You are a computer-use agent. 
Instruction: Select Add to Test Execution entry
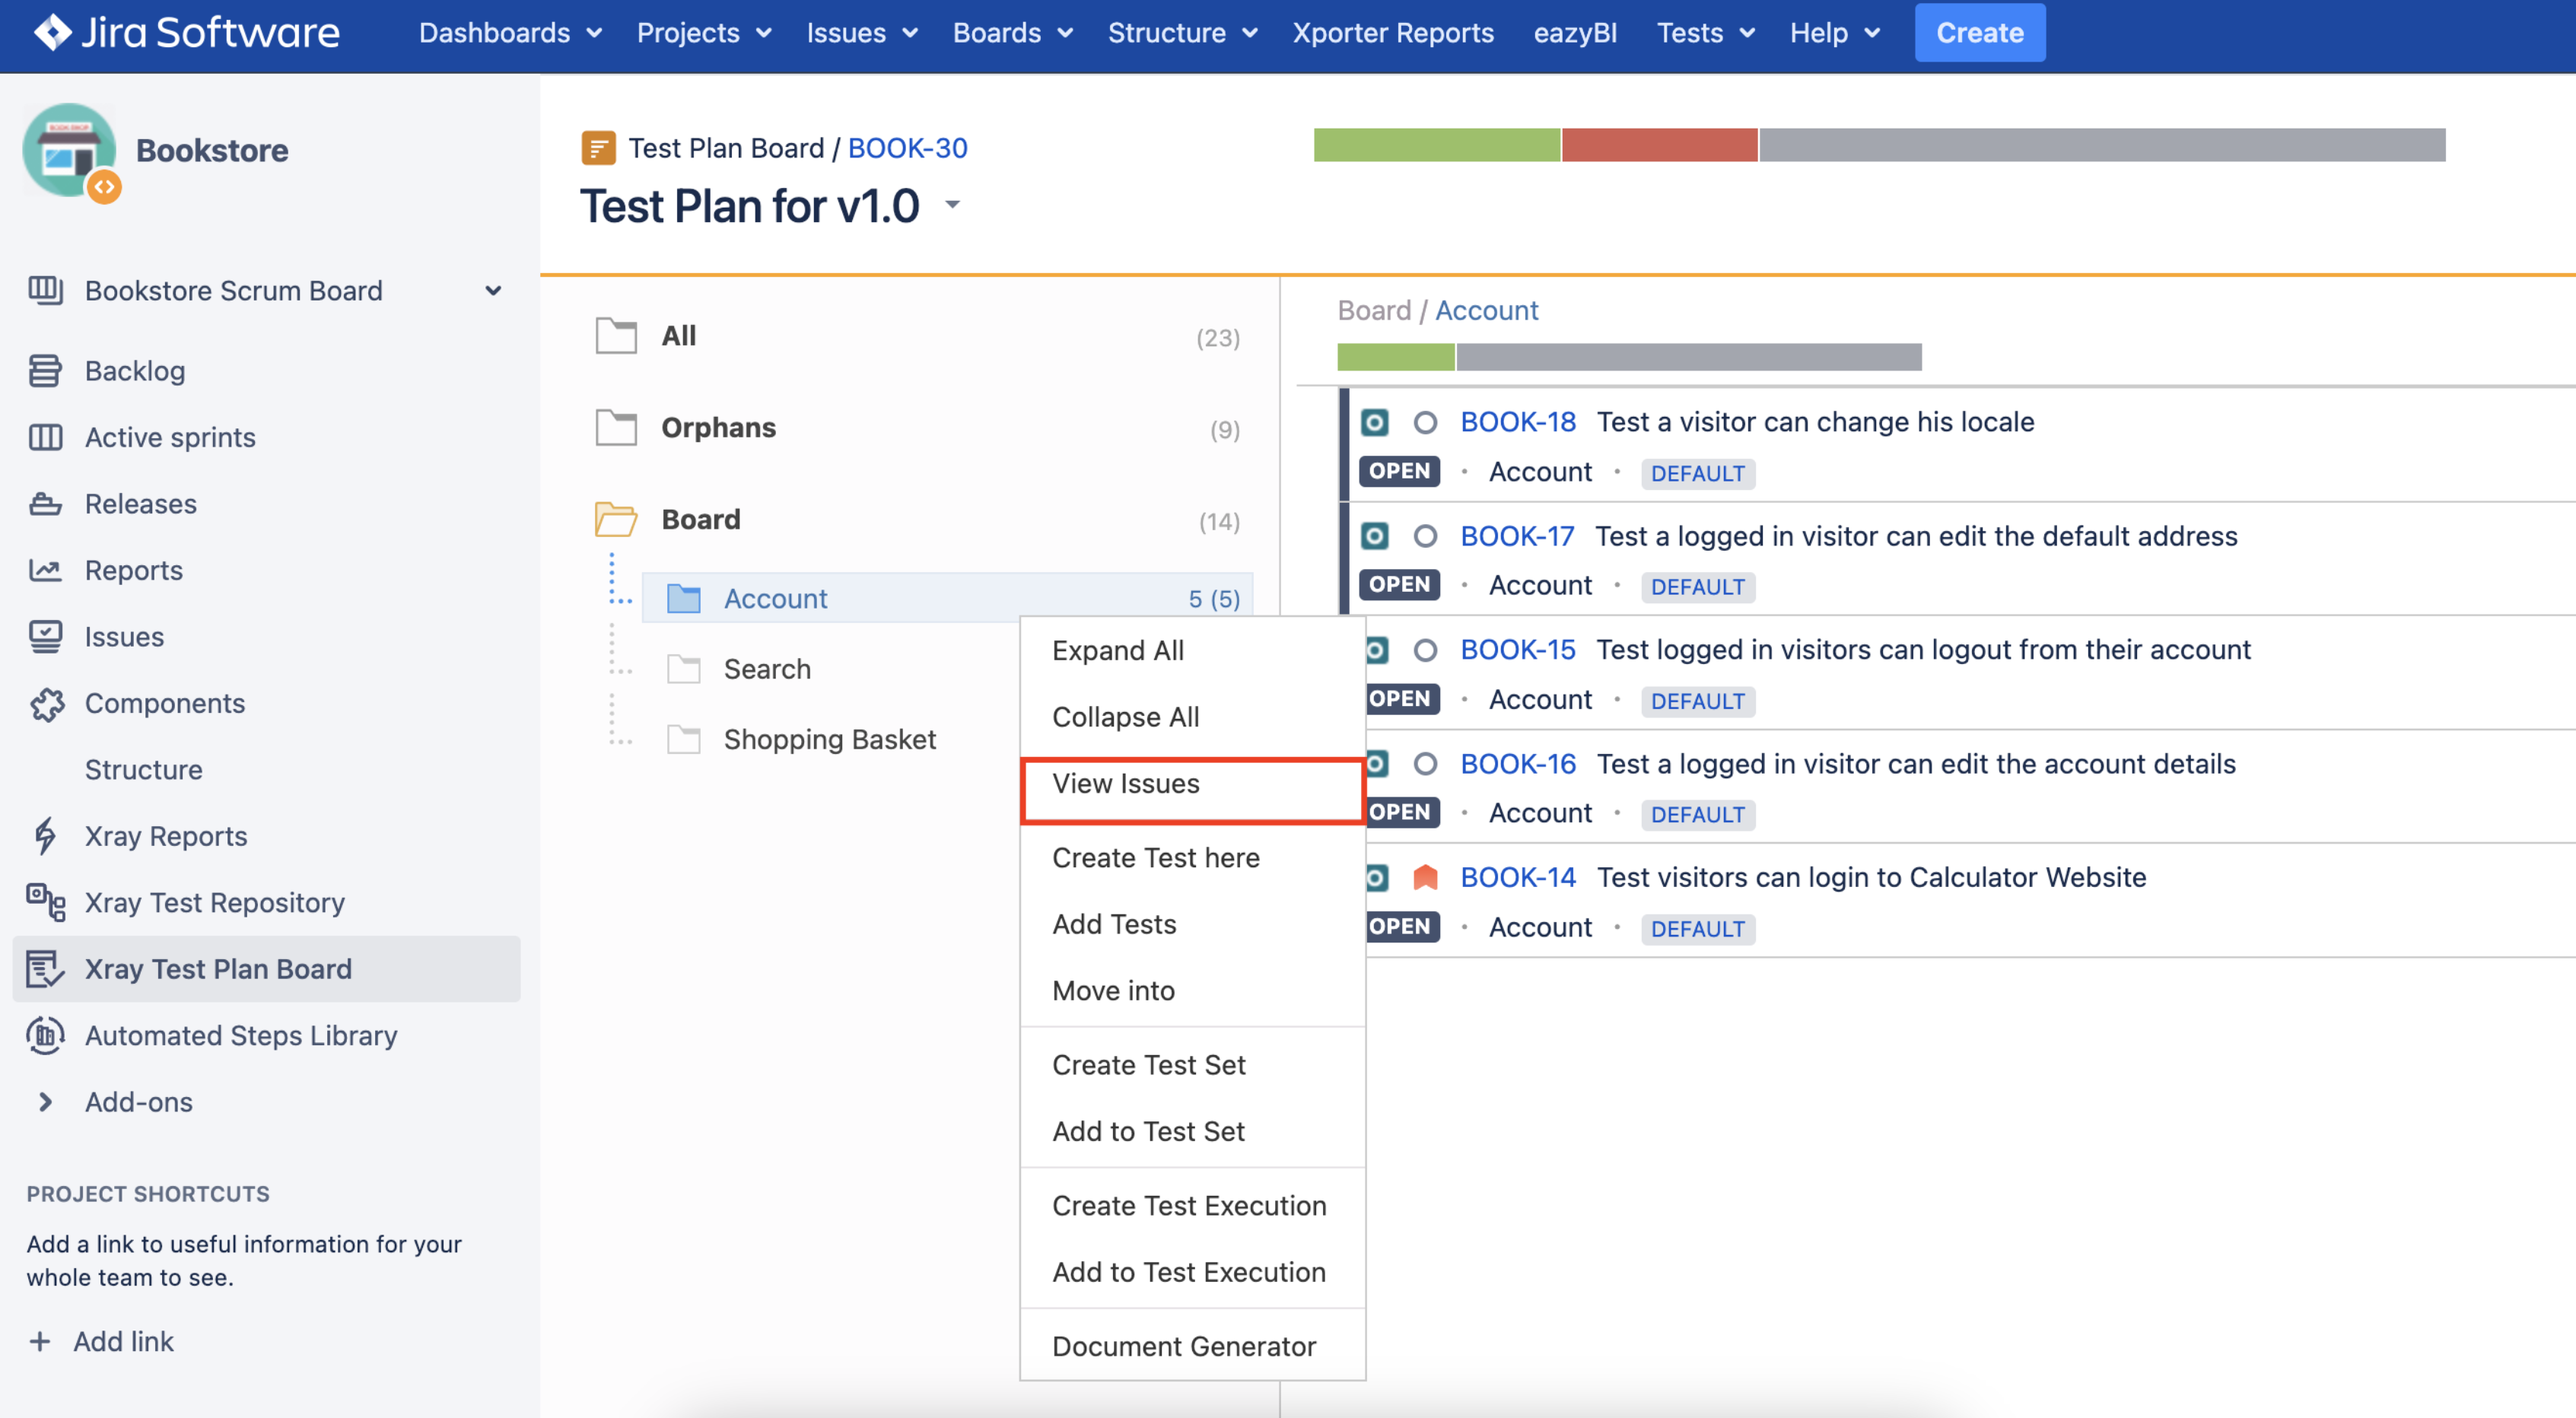point(1192,1272)
